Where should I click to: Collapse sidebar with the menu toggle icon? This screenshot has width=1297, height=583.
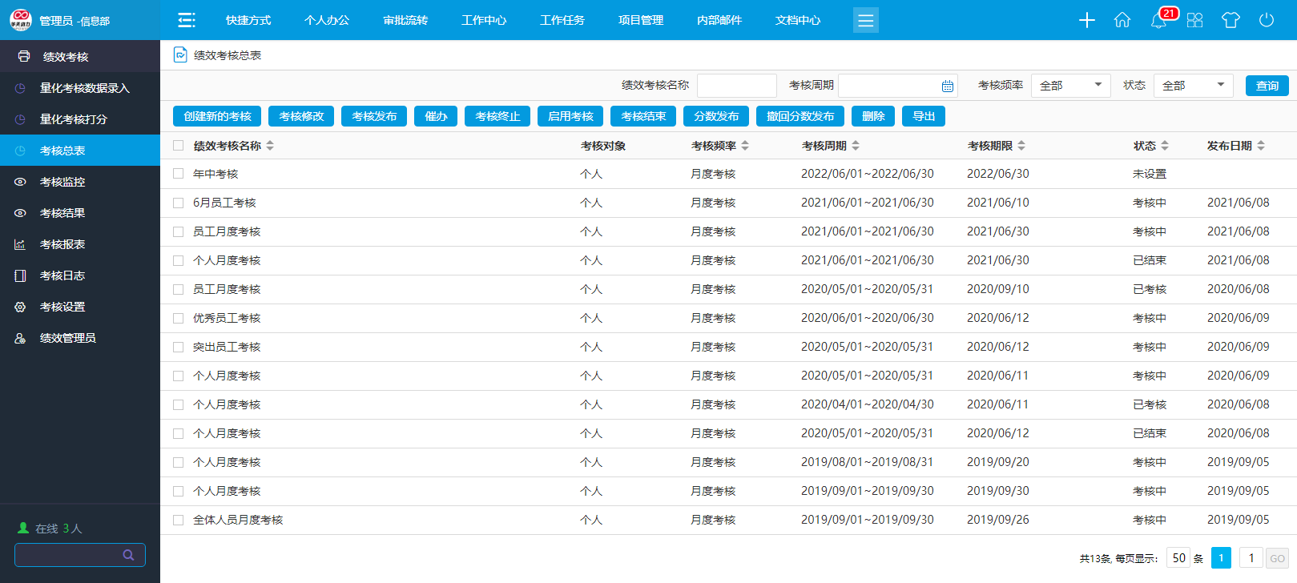click(187, 20)
